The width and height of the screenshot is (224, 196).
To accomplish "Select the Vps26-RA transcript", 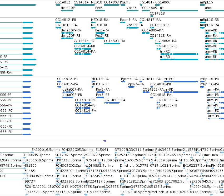I will (x=133, y=28).
